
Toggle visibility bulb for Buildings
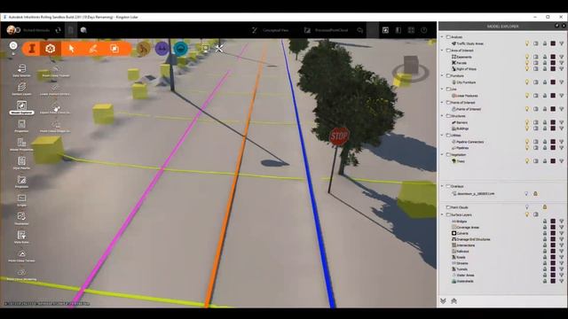tap(527, 128)
